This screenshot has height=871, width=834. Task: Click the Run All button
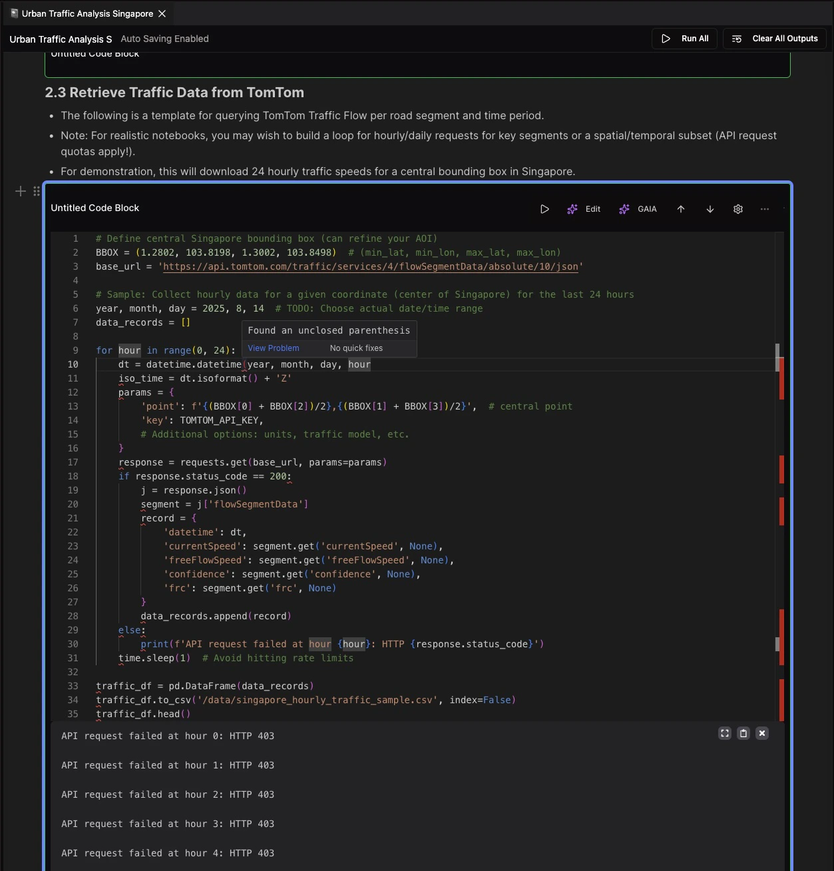click(684, 38)
